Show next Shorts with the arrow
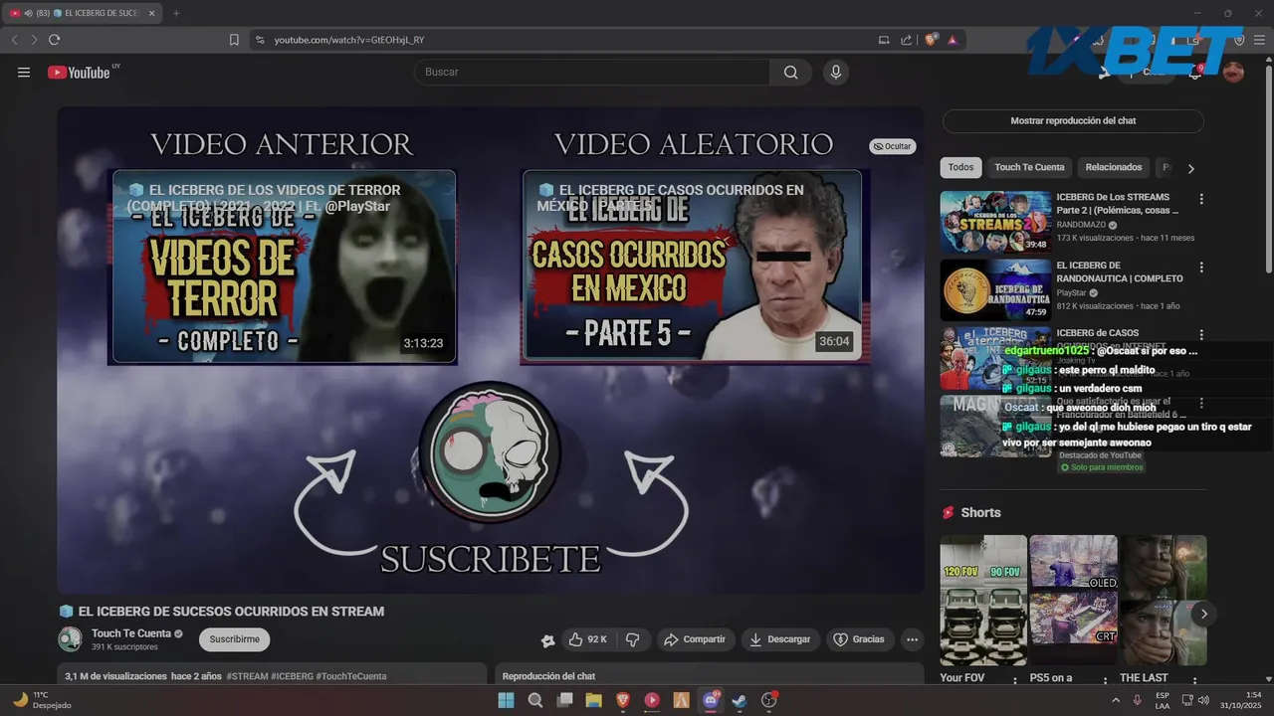This screenshot has width=1274, height=716. pyautogui.click(x=1203, y=614)
